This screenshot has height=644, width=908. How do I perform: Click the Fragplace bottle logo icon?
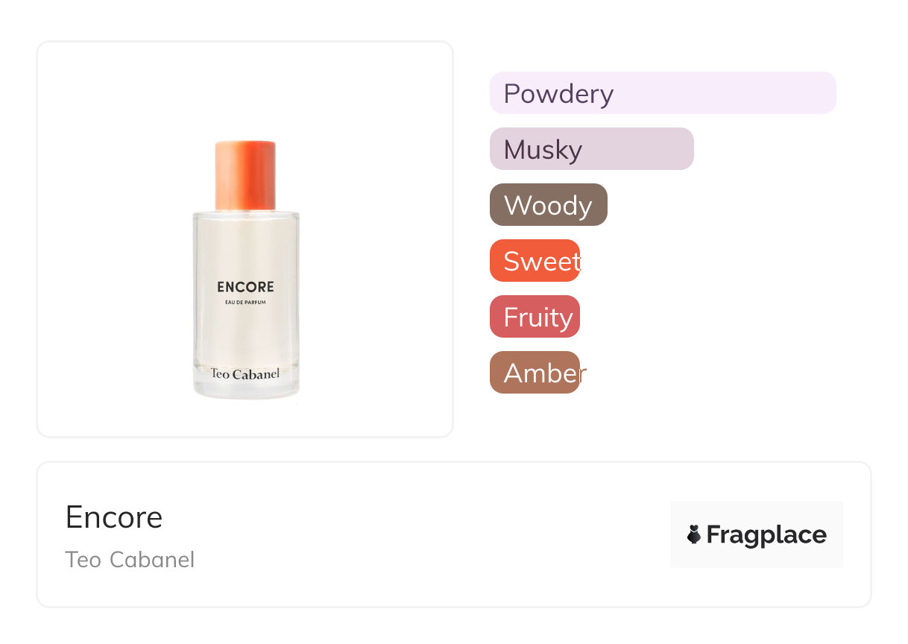[694, 534]
